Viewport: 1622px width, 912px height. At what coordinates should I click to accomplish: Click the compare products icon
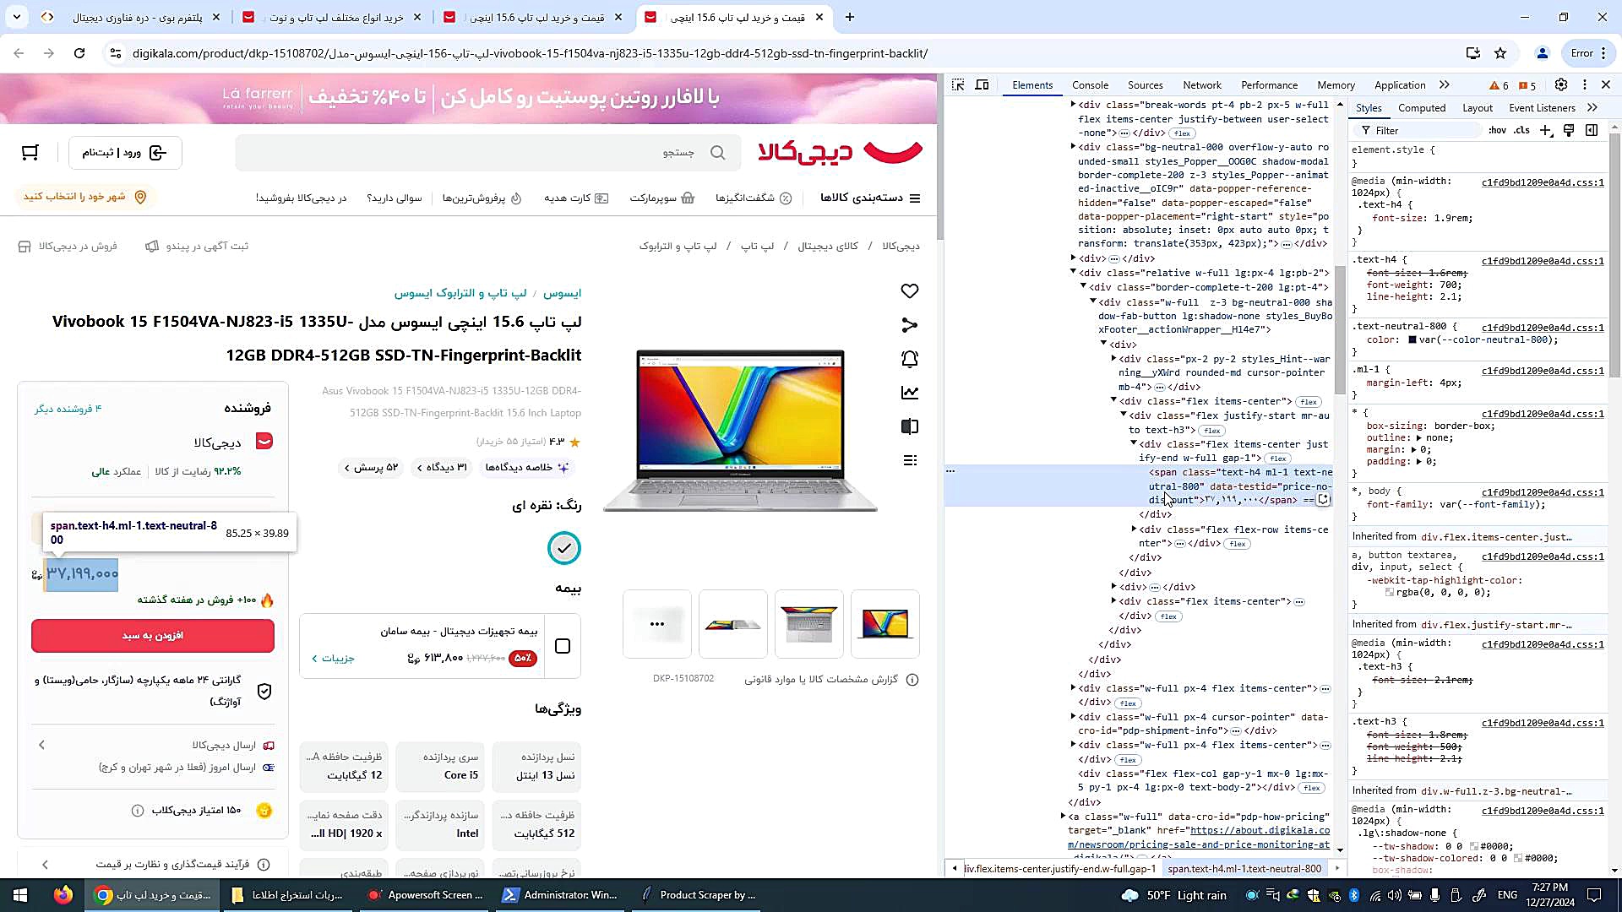[x=910, y=426]
